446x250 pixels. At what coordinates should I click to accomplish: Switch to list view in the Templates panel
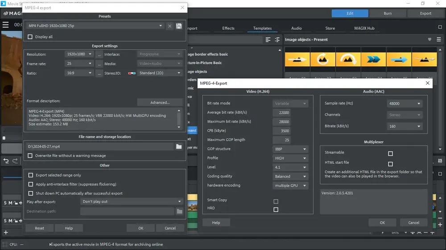(268, 40)
